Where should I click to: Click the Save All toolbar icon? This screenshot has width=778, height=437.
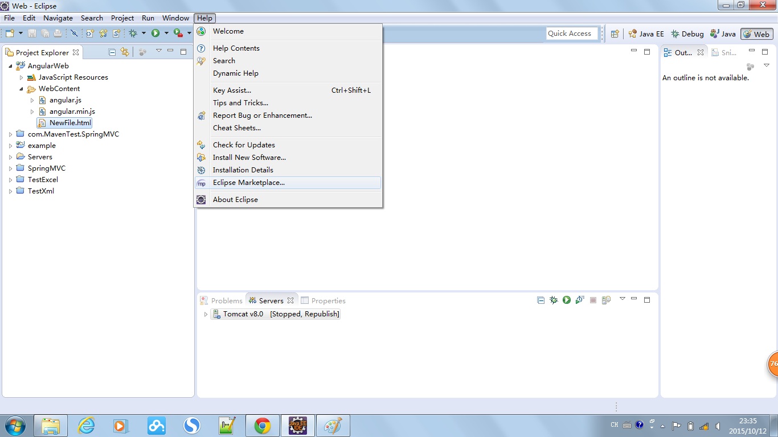pos(44,34)
